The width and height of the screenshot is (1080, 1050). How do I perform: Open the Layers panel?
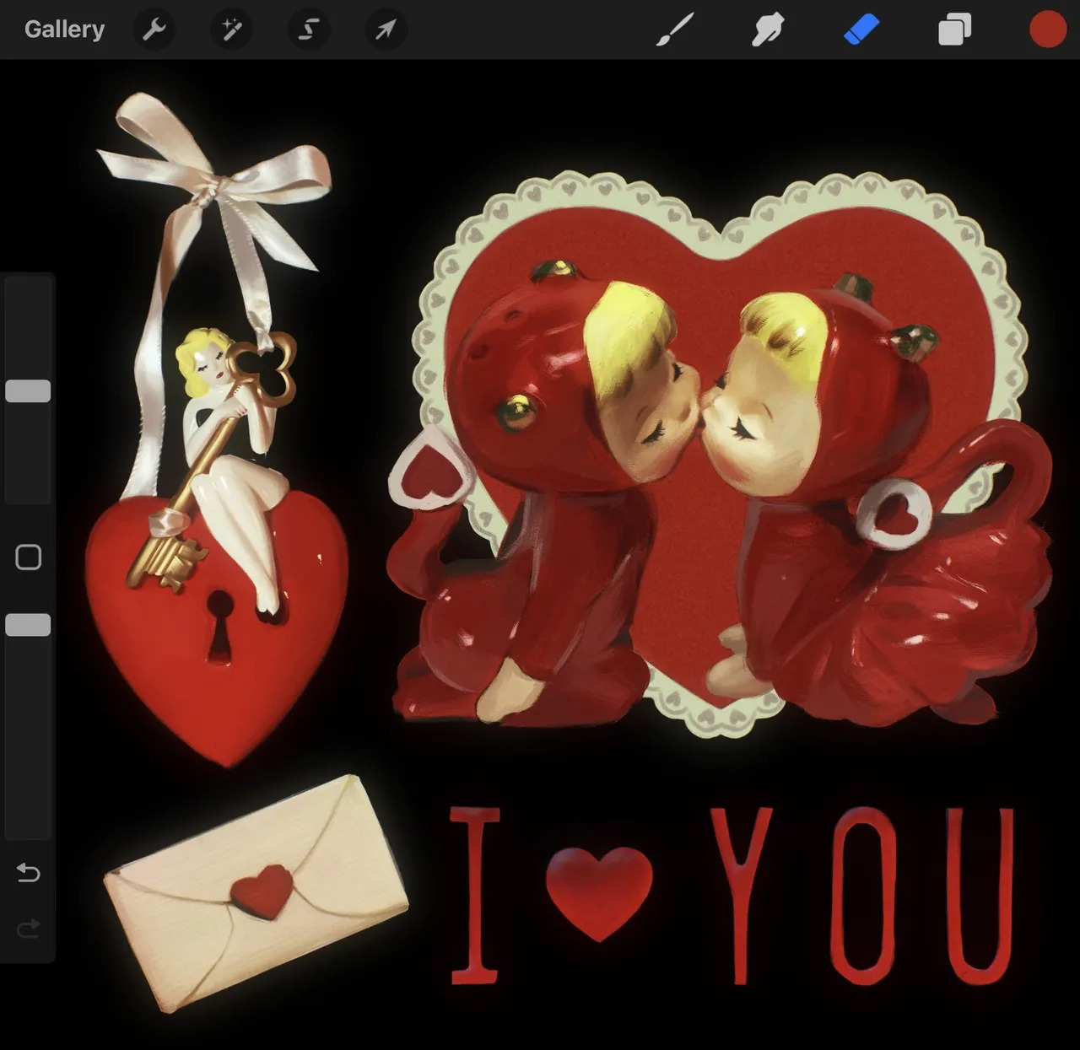[954, 30]
